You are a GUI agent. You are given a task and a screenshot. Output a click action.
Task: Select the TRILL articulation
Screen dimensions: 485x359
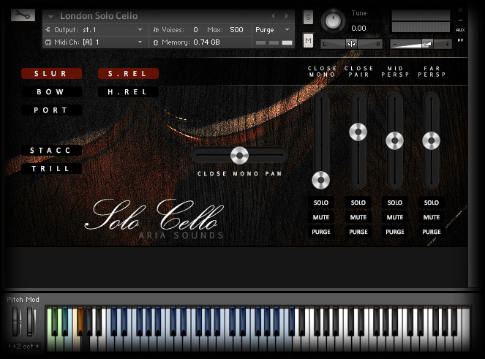[x=51, y=169]
